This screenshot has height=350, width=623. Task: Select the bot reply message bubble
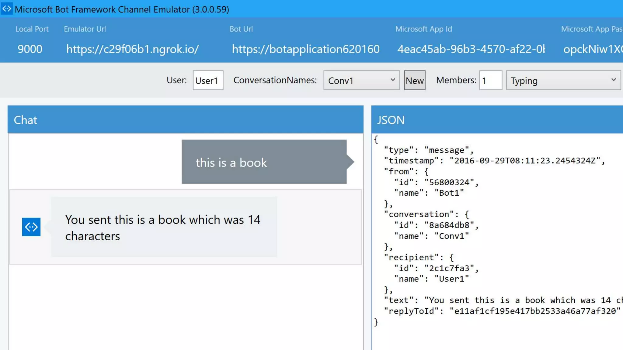click(x=164, y=227)
